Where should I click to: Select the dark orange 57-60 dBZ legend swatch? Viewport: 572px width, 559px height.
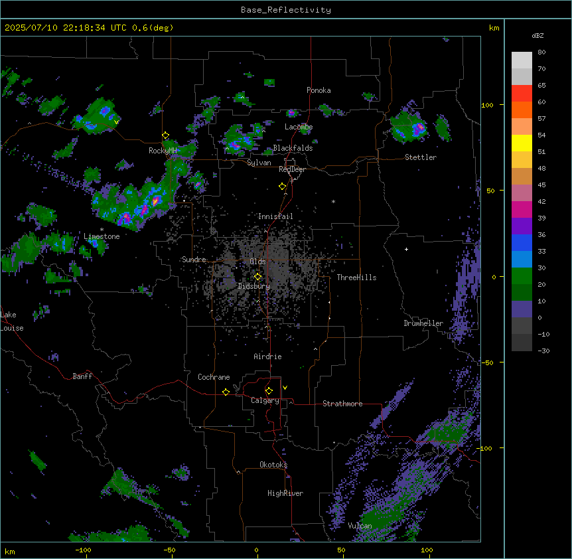(x=522, y=110)
